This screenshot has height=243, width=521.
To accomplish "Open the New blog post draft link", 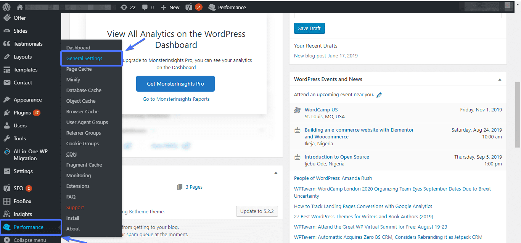I will point(310,56).
